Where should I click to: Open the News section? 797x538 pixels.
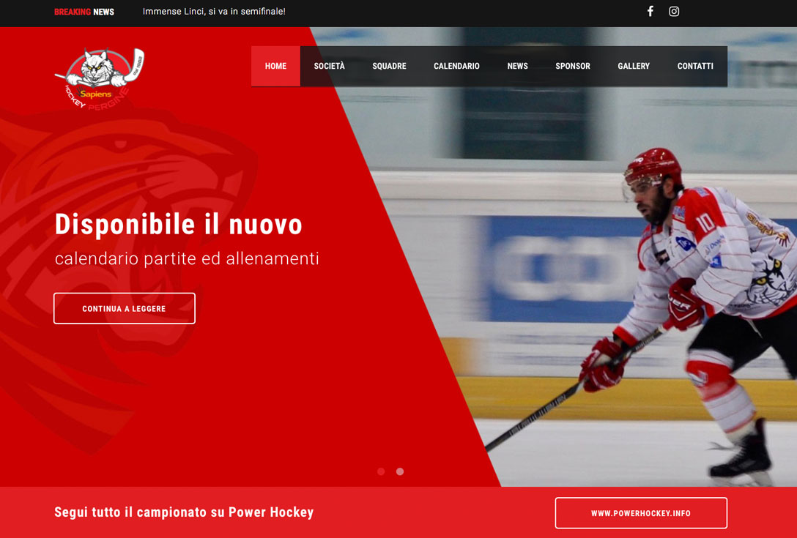(517, 66)
